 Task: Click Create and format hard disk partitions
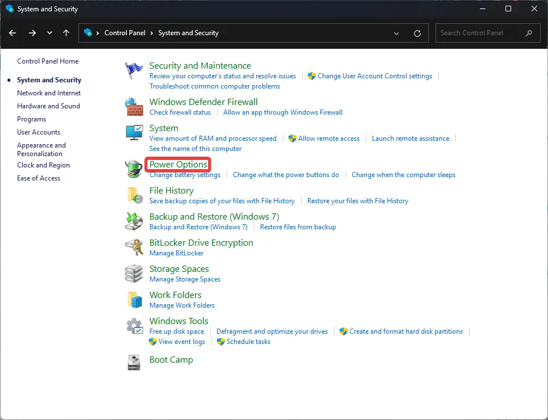pyautogui.click(x=406, y=331)
